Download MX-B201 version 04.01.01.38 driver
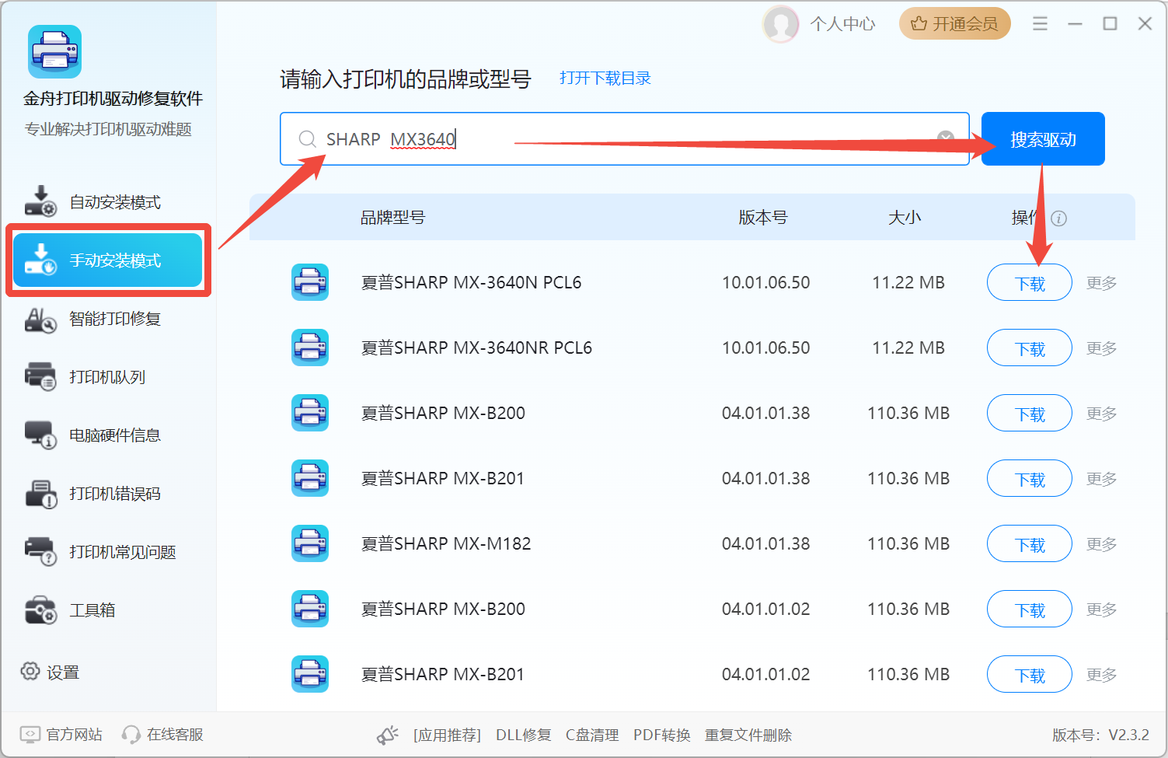This screenshot has height=758, width=1168. coord(1030,479)
